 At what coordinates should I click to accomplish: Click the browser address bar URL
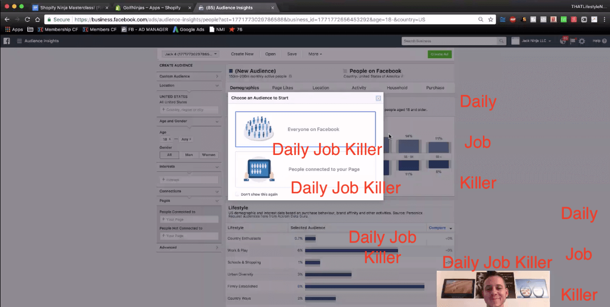pos(250,19)
